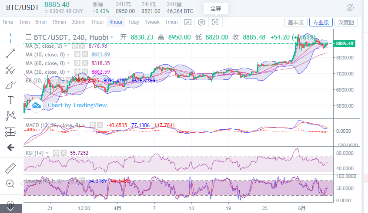368x213 pixels.
Task: Select the 1week interval
Action: 152,22
